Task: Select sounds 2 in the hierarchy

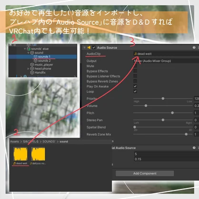Action: [x=44, y=61]
